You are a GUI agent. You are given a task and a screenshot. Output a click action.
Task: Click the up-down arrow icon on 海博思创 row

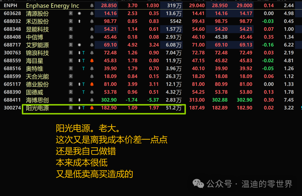coord(79,100)
